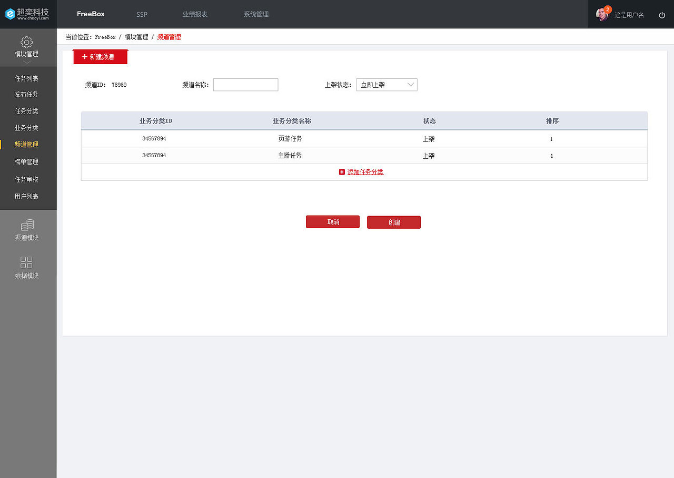Select the 页游任务 row name
The height and width of the screenshot is (478, 674).
point(290,139)
